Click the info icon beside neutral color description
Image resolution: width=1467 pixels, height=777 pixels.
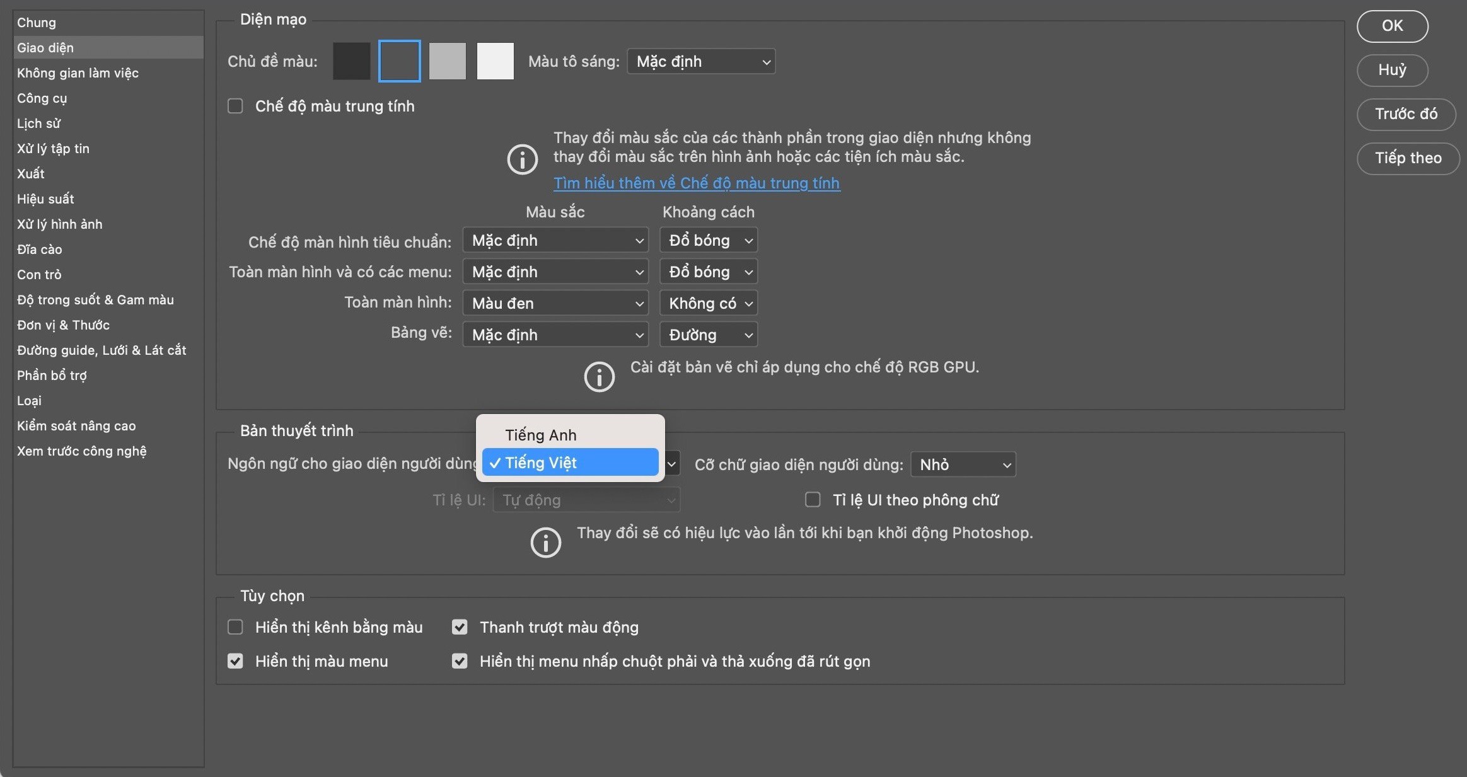click(522, 159)
